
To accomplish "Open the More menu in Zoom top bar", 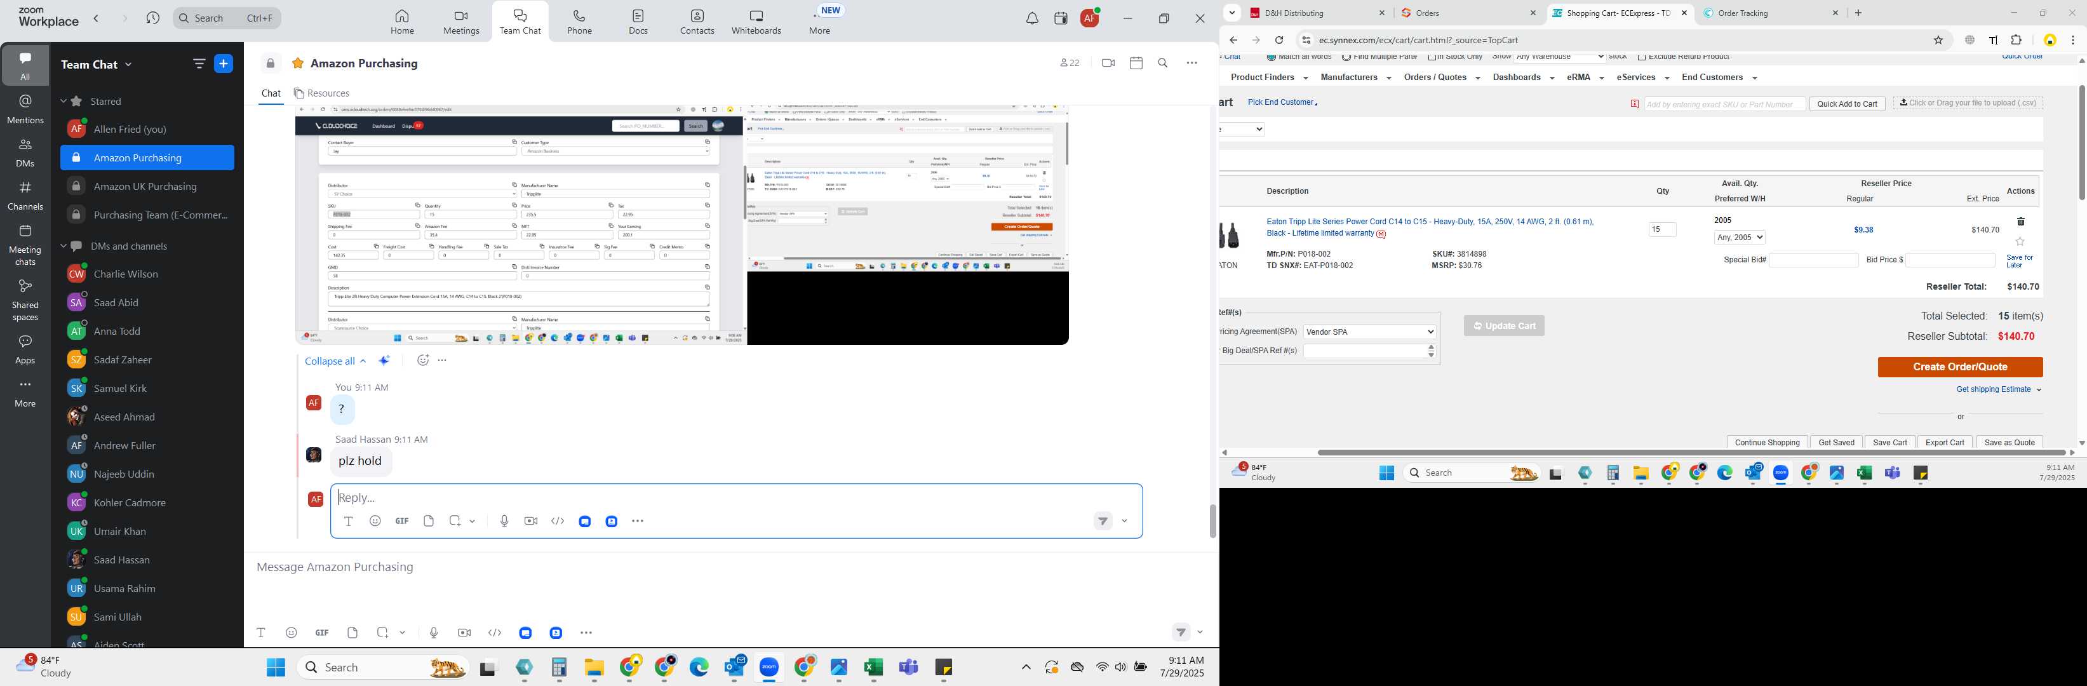I will [820, 22].
